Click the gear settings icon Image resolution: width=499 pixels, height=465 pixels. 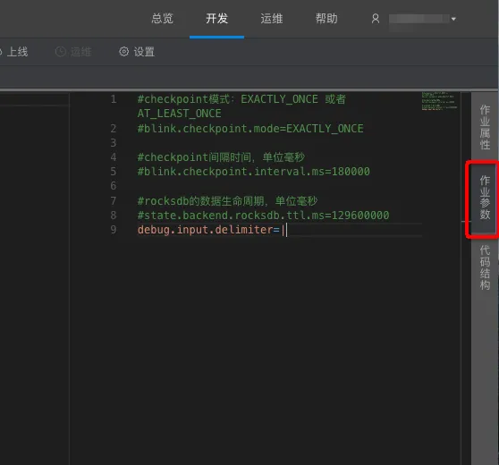(123, 52)
